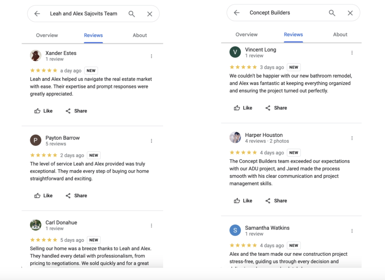
Task: Click search magnifier in Concept Builders bar
Action: 332,13
